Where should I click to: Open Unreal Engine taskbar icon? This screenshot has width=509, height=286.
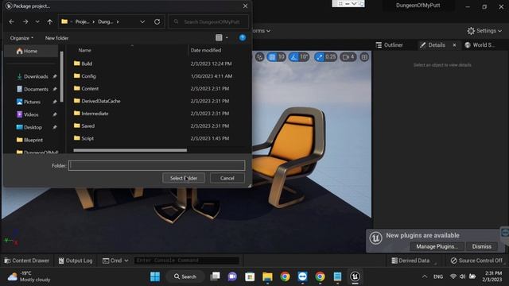coord(355,276)
